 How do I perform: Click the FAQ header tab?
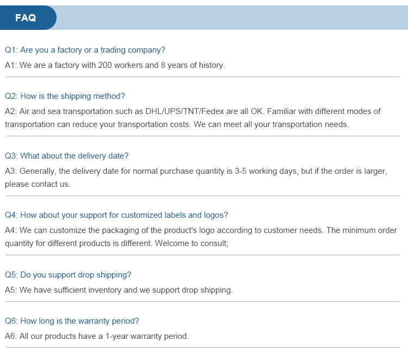click(x=28, y=18)
